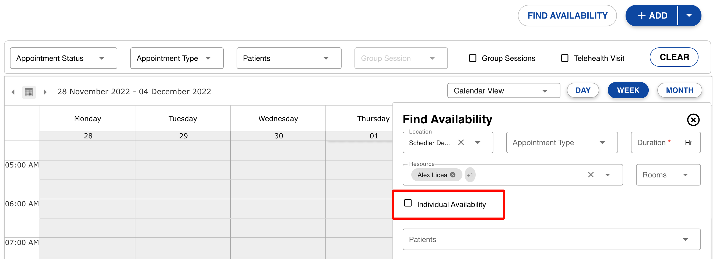716x259 pixels.
Task: Toggle the Telehealth Visit checkbox
Action: [x=564, y=58]
